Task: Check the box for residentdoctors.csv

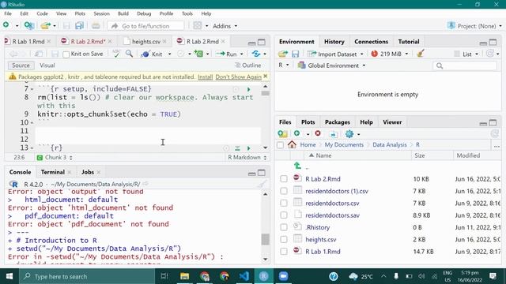Action: (284, 204)
